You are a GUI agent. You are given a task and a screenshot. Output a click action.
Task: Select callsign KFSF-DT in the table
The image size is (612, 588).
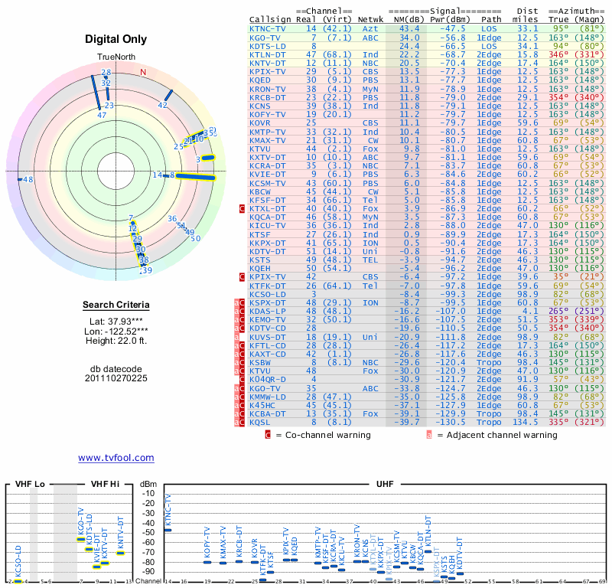coord(268,200)
